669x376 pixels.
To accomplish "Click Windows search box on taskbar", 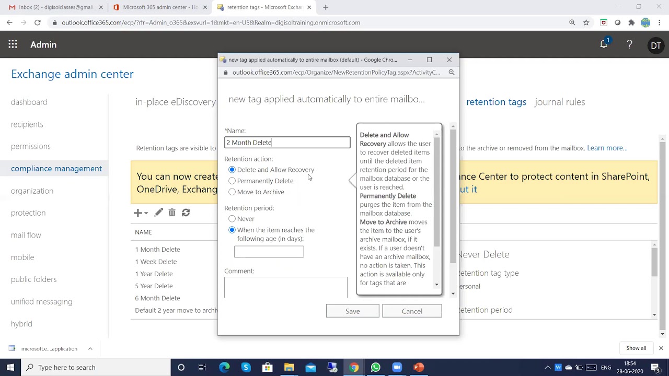I will 96,367.
